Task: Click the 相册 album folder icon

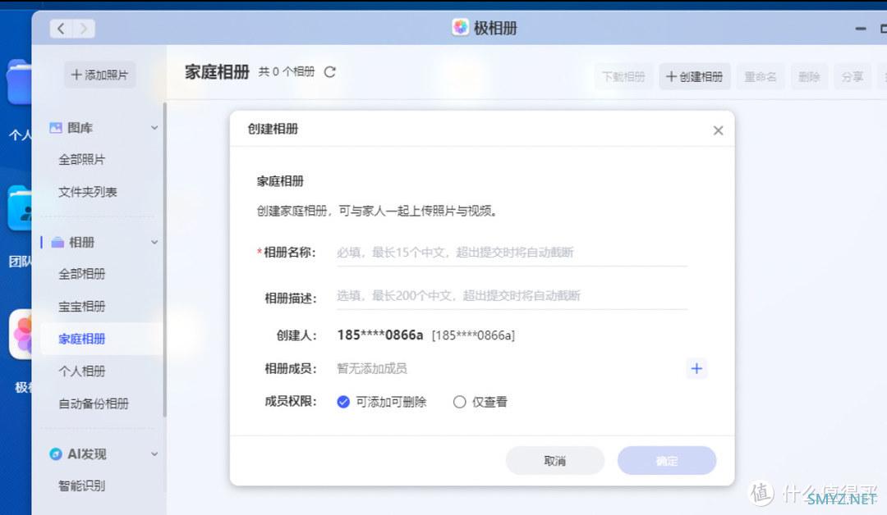Action: point(57,242)
